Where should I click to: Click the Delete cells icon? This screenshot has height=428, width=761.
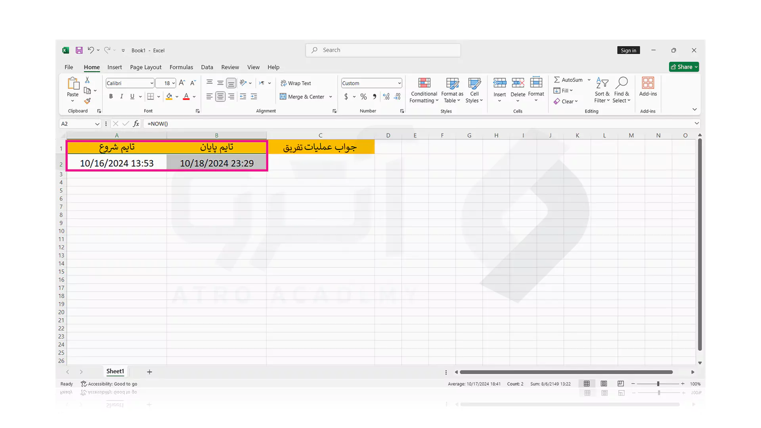click(518, 82)
